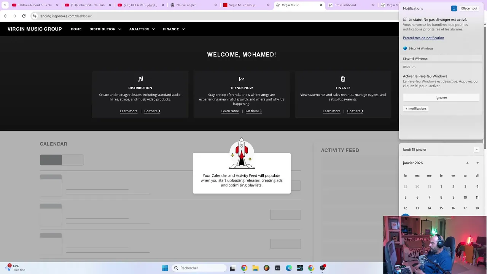The width and height of the screenshot is (487, 274).
Task: Launch FL Studio from the taskbar
Action: pyautogui.click(x=266, y=268)
